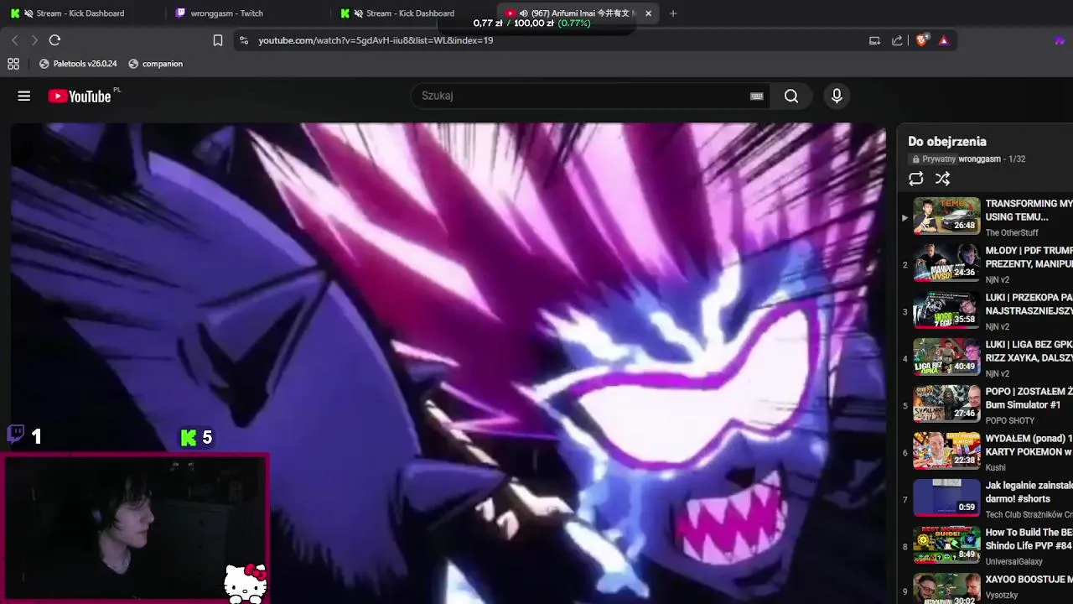Open the Brave Rewards triangle icon
Screen dimensions: 1073x604
coord(944,40)
